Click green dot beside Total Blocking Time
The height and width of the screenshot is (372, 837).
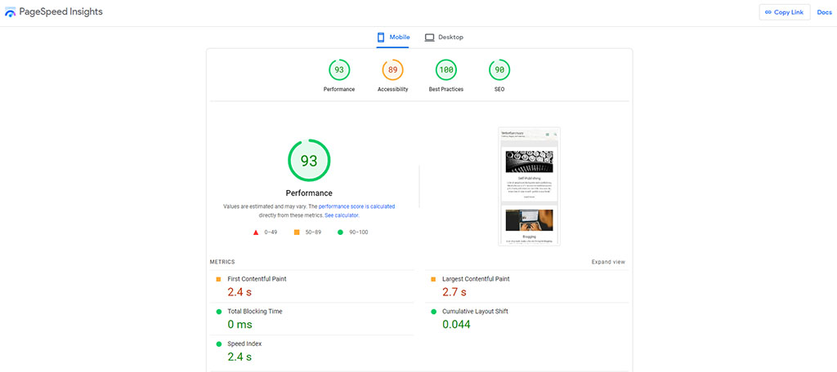coord(218,312)
